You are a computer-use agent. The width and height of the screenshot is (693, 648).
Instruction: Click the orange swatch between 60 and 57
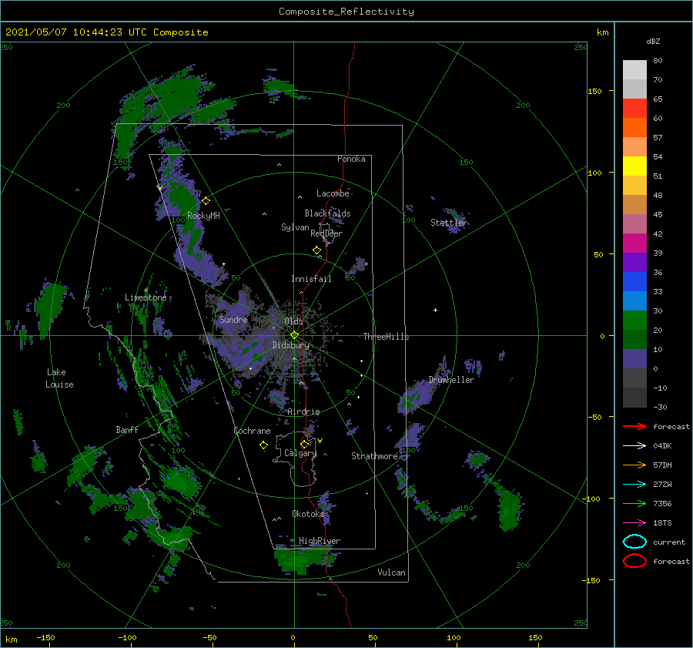(634, 127)
